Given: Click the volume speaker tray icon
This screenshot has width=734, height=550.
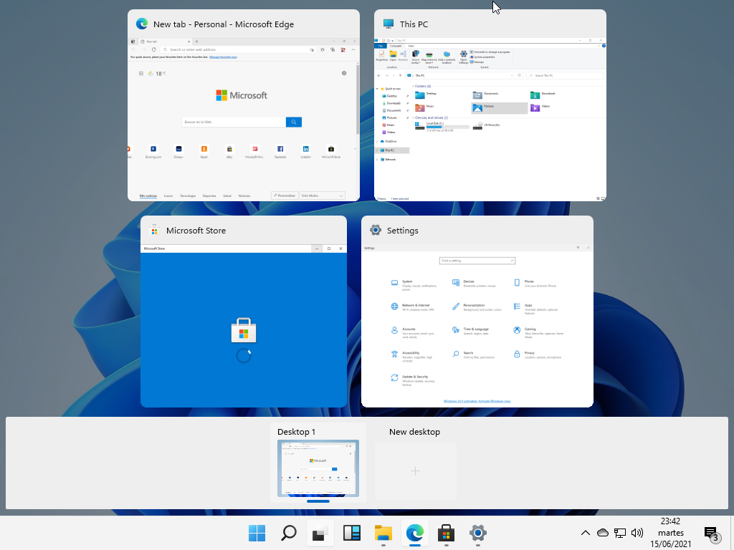Looking at the screenshot, I should 637,533.
